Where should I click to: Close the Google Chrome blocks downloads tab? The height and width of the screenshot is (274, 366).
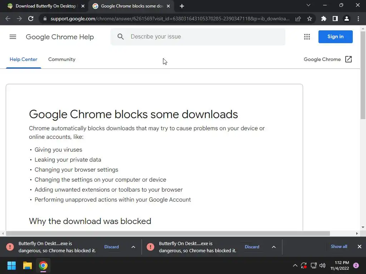pos(168,6)
